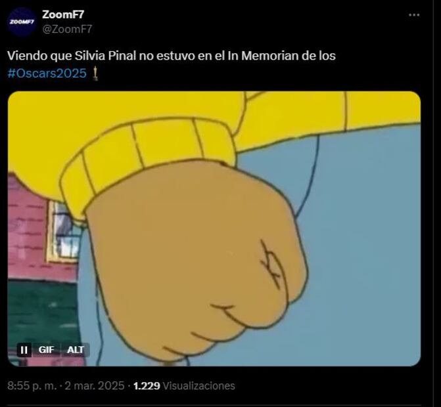Click the In Memorian text line
The image size is (441, 407).
[172, 56]
